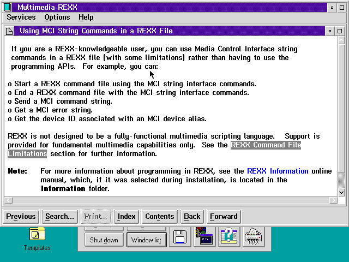Open the Templates folder on desktop
This screenshot has height=262, width=349.
[37, 239]
